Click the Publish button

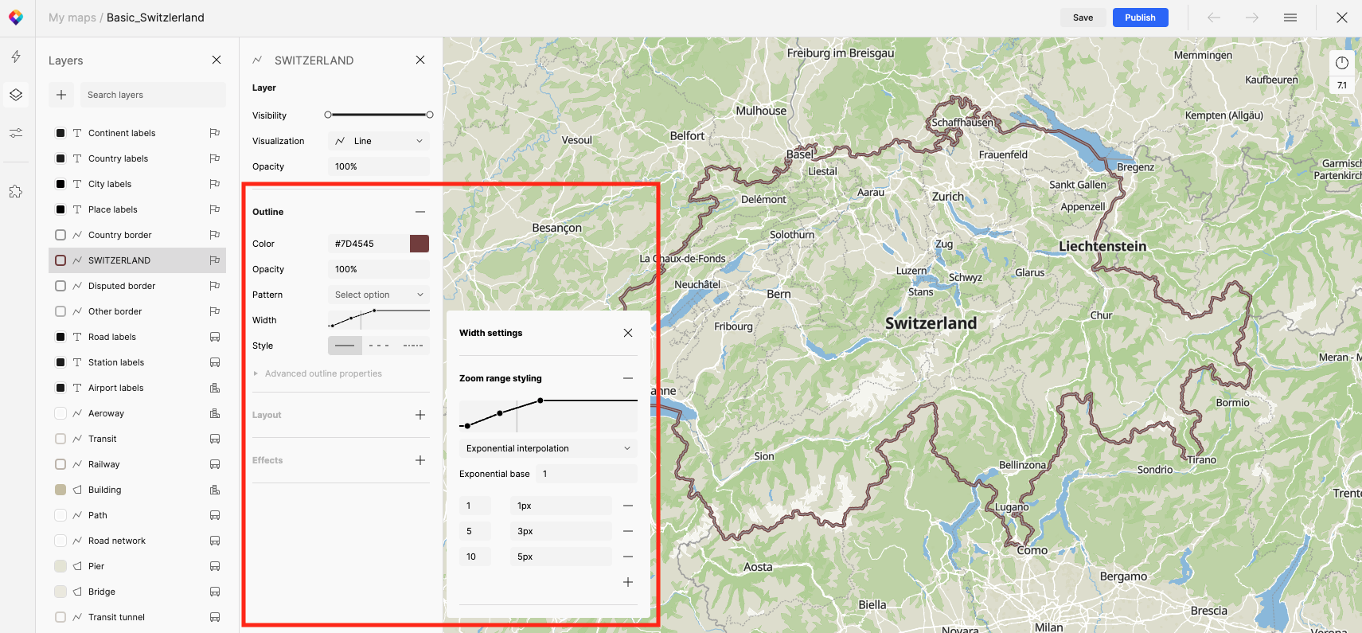click(x=1140, y=18)
